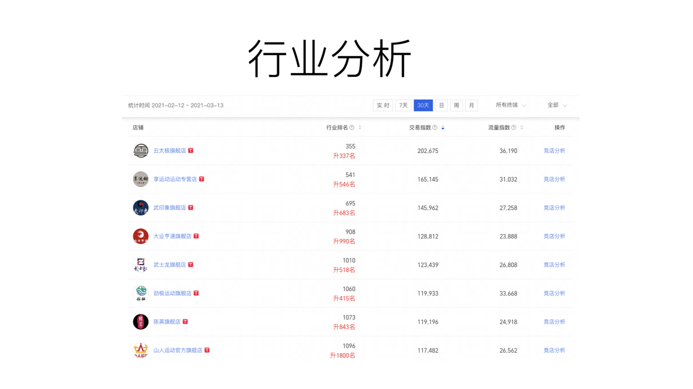Click rank number 1010

[x=349, y=260]
